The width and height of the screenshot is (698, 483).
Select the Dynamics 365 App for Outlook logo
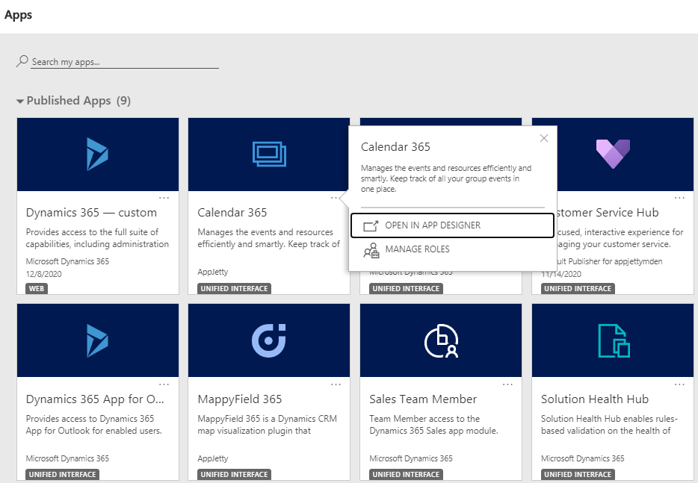click(97, 340)
